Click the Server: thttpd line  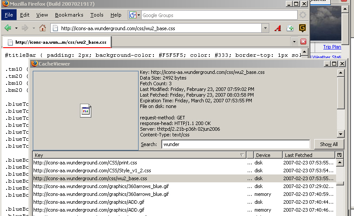tap(180, 129)
